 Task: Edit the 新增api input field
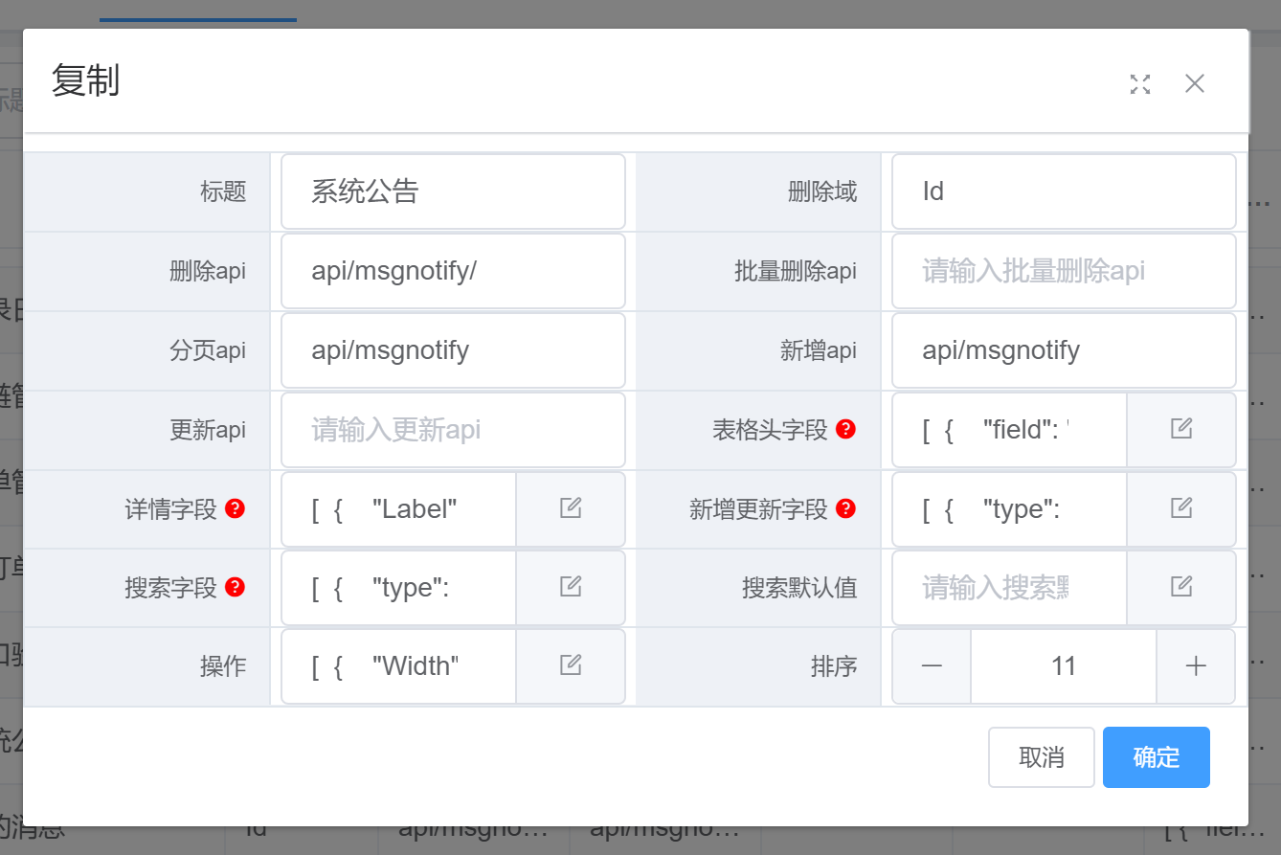(1064, 350)
